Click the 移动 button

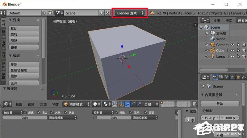click(x=24, y=29)
